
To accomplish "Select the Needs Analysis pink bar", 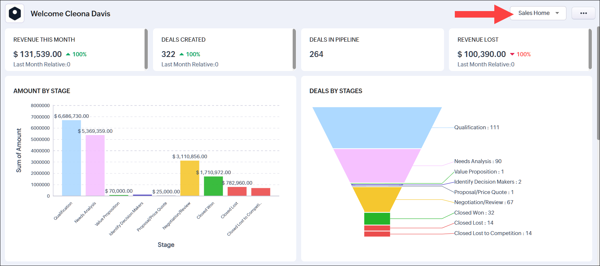I will click(95, 165).
